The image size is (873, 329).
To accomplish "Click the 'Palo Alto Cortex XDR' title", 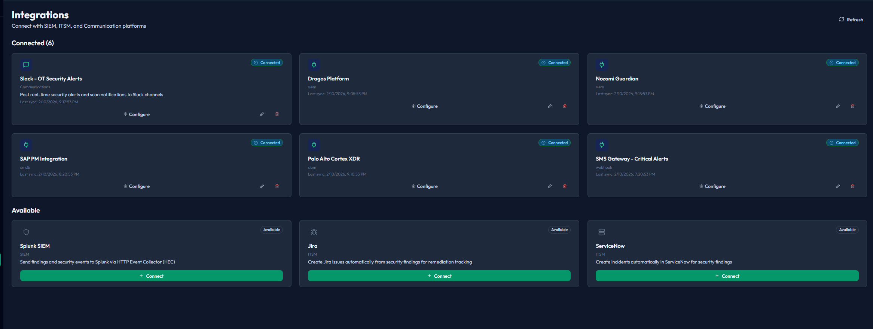I will click(334, 159).
